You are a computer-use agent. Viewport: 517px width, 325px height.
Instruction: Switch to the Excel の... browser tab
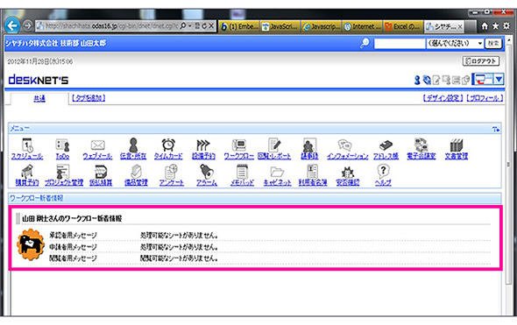pyautogui.click(x=403, y=26)
